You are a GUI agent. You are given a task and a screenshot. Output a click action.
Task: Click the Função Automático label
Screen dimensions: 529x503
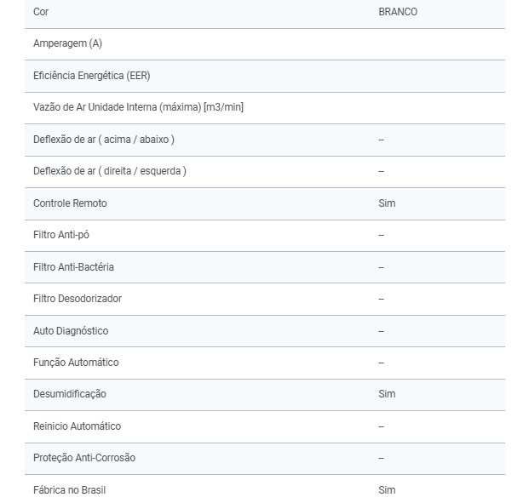point(76,363)
